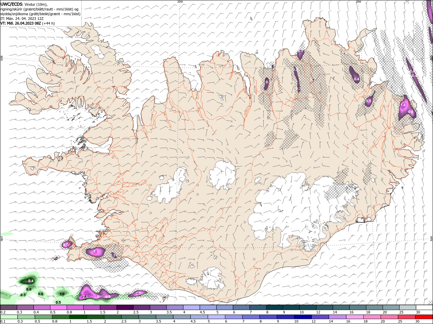
Task: Pick the dark teal 8–9 snow legend swatch
Action: click(x=275, y=307)
